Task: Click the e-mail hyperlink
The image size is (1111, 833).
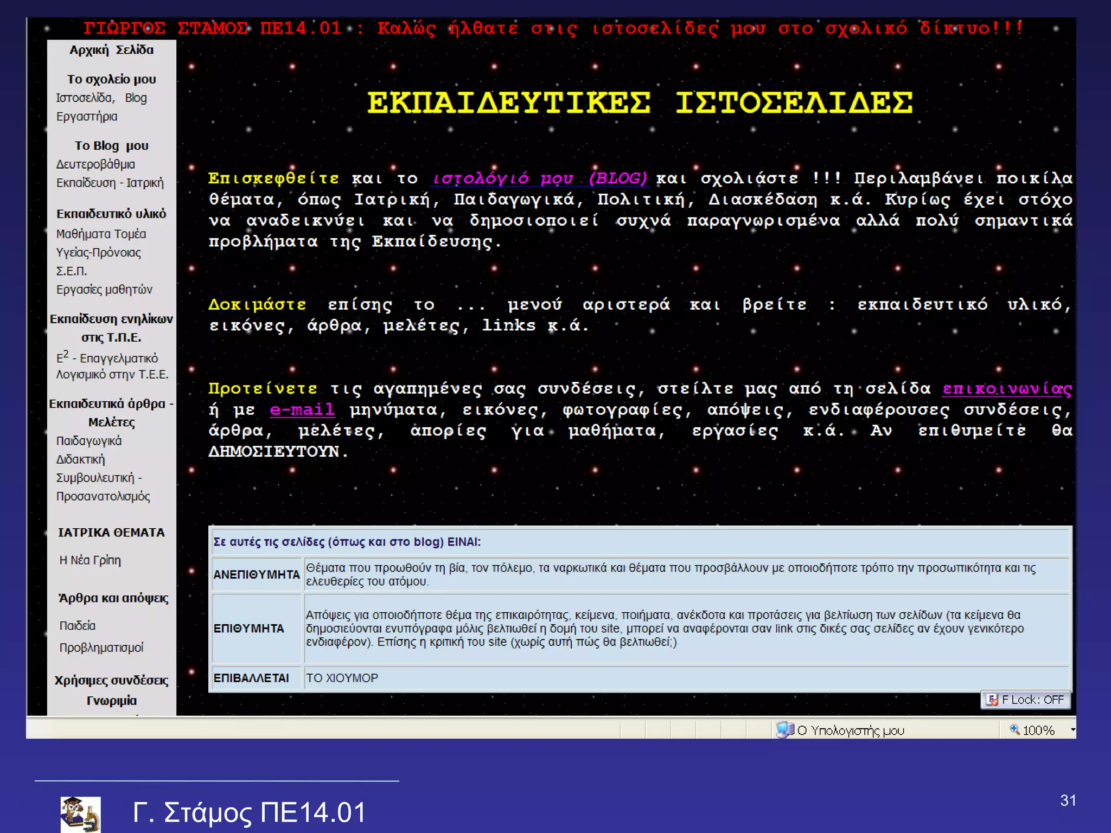Action: click(x=302, y=409)
